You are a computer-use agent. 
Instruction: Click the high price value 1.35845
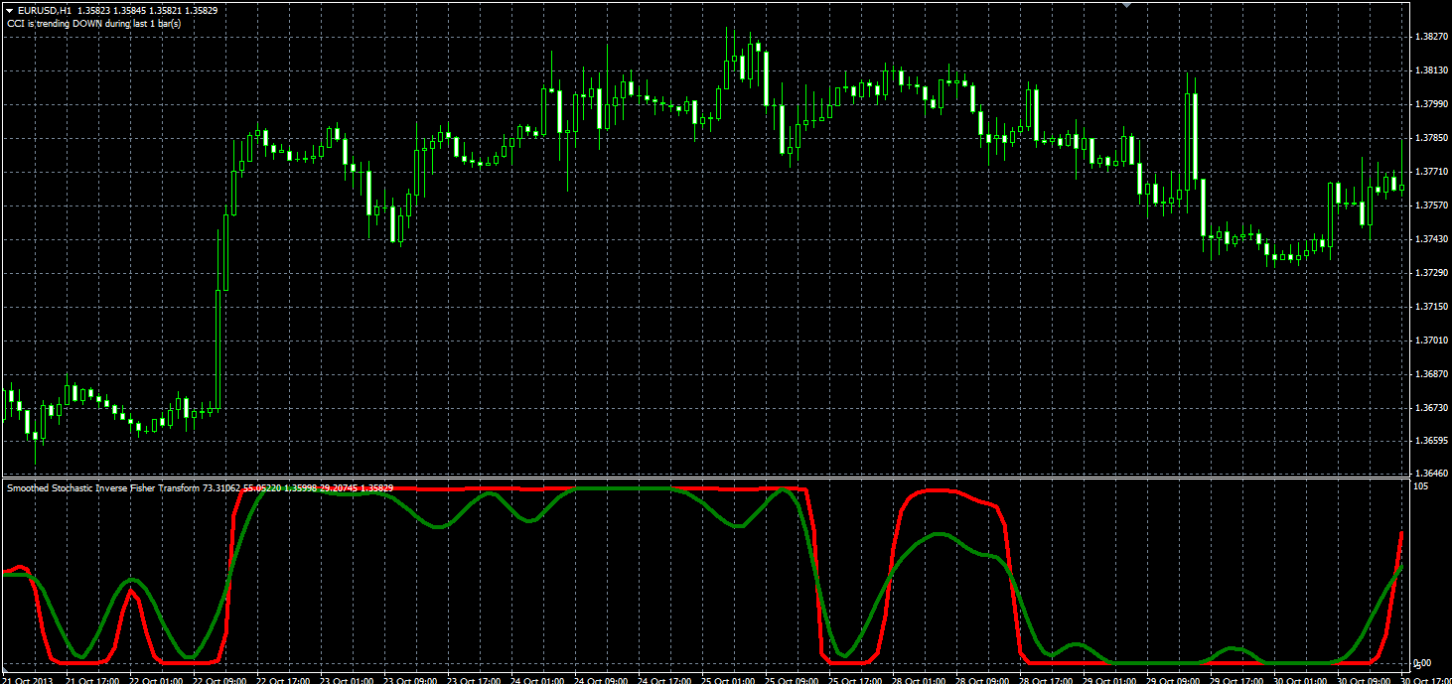[x=132, y=11]
